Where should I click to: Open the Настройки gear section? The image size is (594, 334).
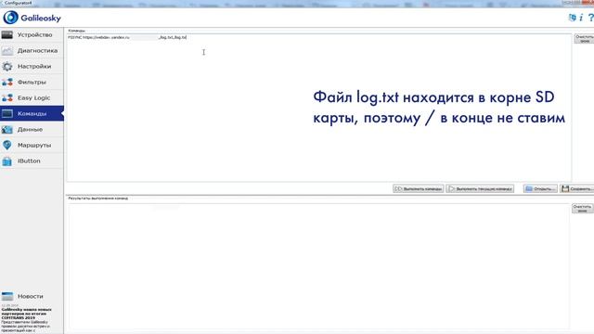click(32, 66)
